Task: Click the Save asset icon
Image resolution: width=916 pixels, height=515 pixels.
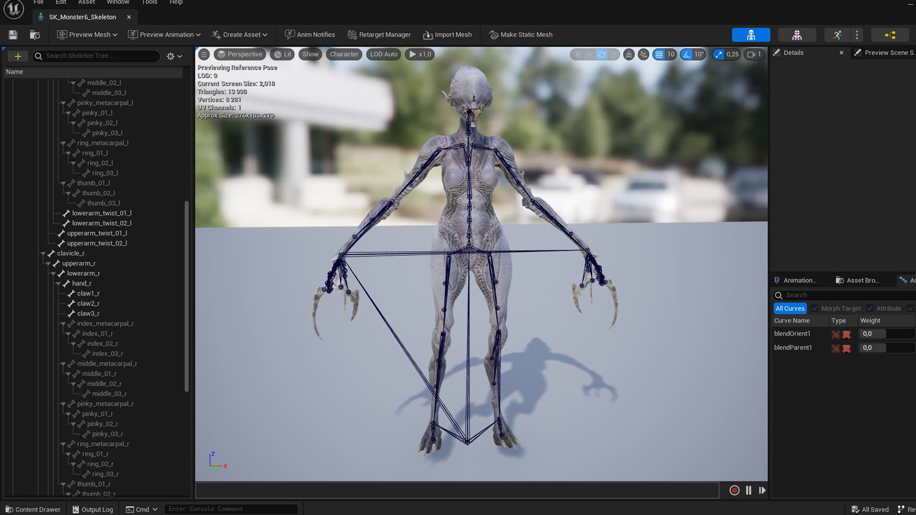Action: point(13,35)
